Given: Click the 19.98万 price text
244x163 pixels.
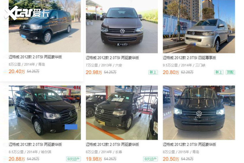Looking at the screenshot, I should [x=94, y=159].
